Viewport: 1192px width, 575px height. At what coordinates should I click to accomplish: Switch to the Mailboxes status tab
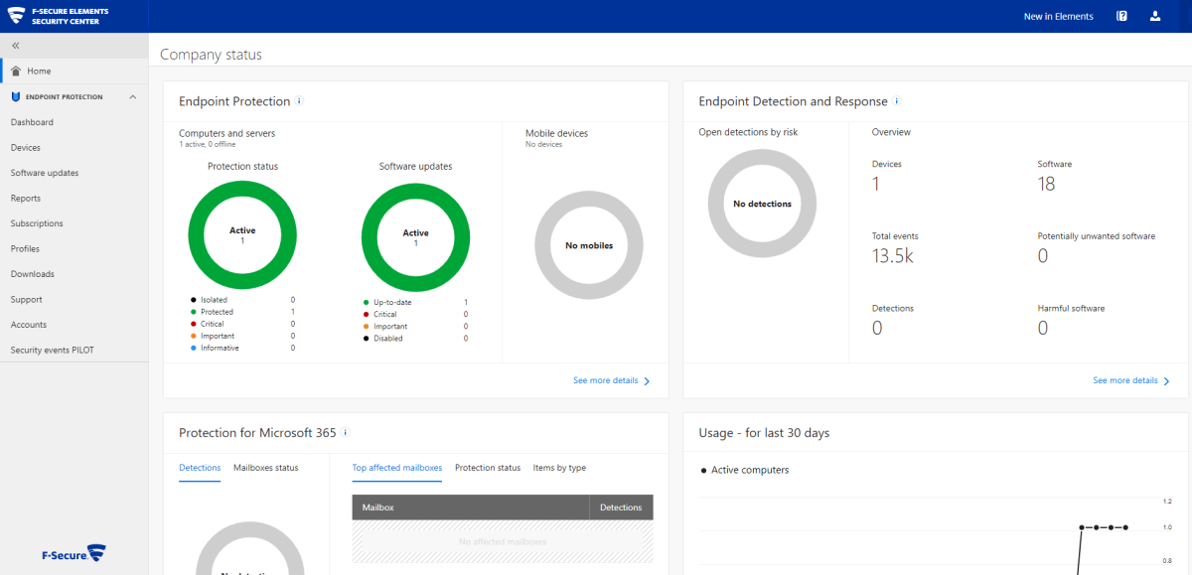point(265,468)
